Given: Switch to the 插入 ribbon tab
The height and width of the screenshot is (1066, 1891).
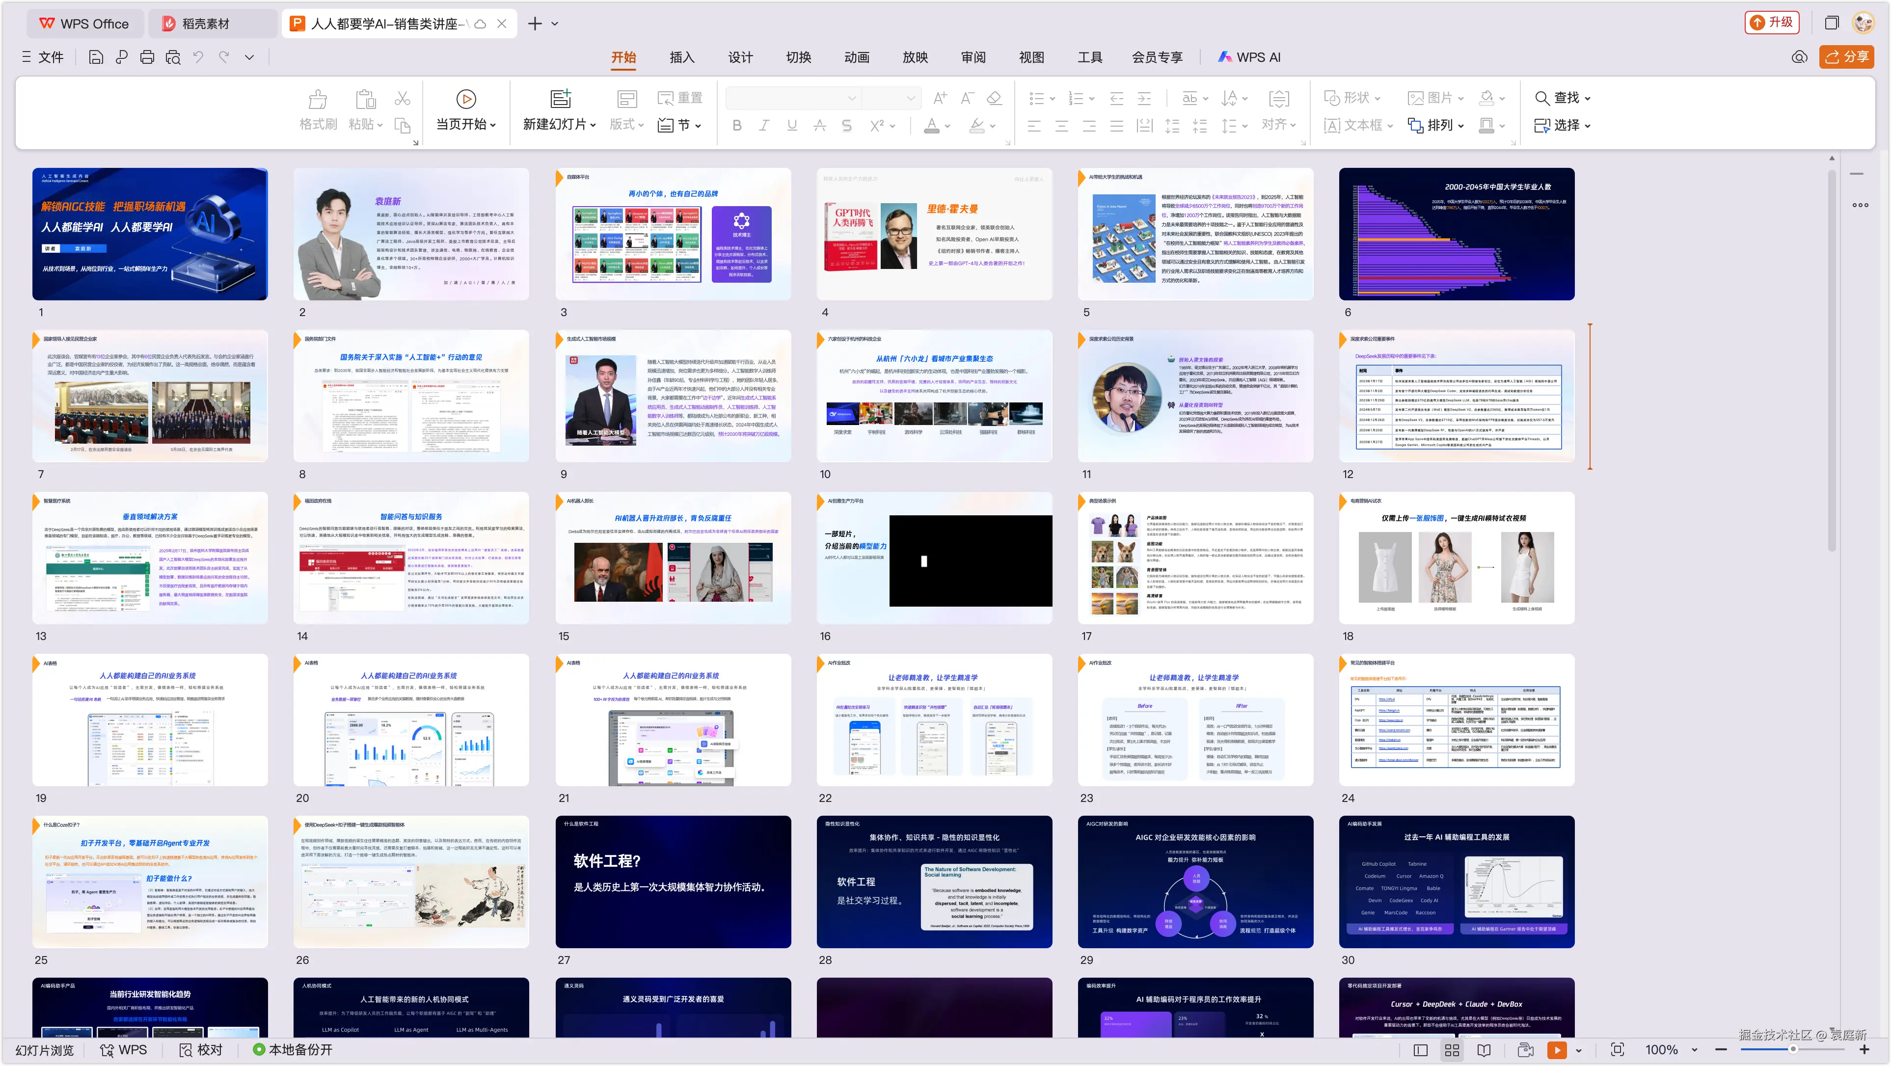Looking at the screenshot, I should click(x=681, y=57).
